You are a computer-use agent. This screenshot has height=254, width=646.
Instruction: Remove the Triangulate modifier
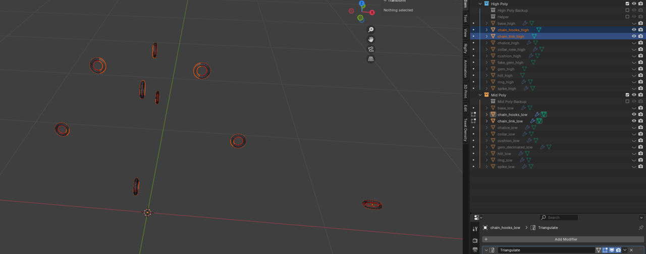click(631, 250)
